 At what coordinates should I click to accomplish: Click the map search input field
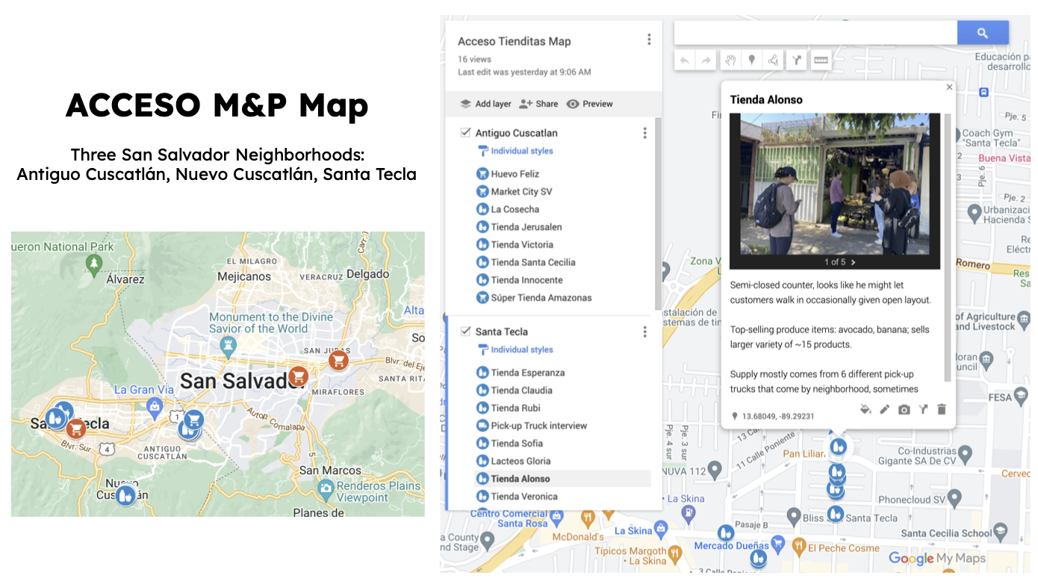pyautogui.click(x=815, y=33)
